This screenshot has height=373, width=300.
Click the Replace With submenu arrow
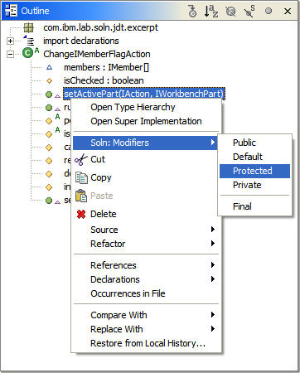212,328
